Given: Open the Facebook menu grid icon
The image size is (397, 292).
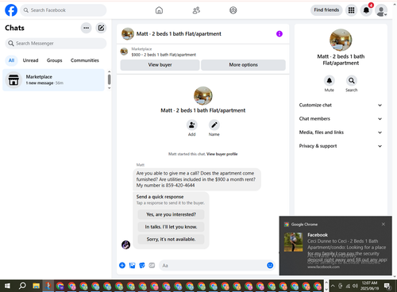Looking at the screenshot, I should pyautogui.click(x=351, y=10).
